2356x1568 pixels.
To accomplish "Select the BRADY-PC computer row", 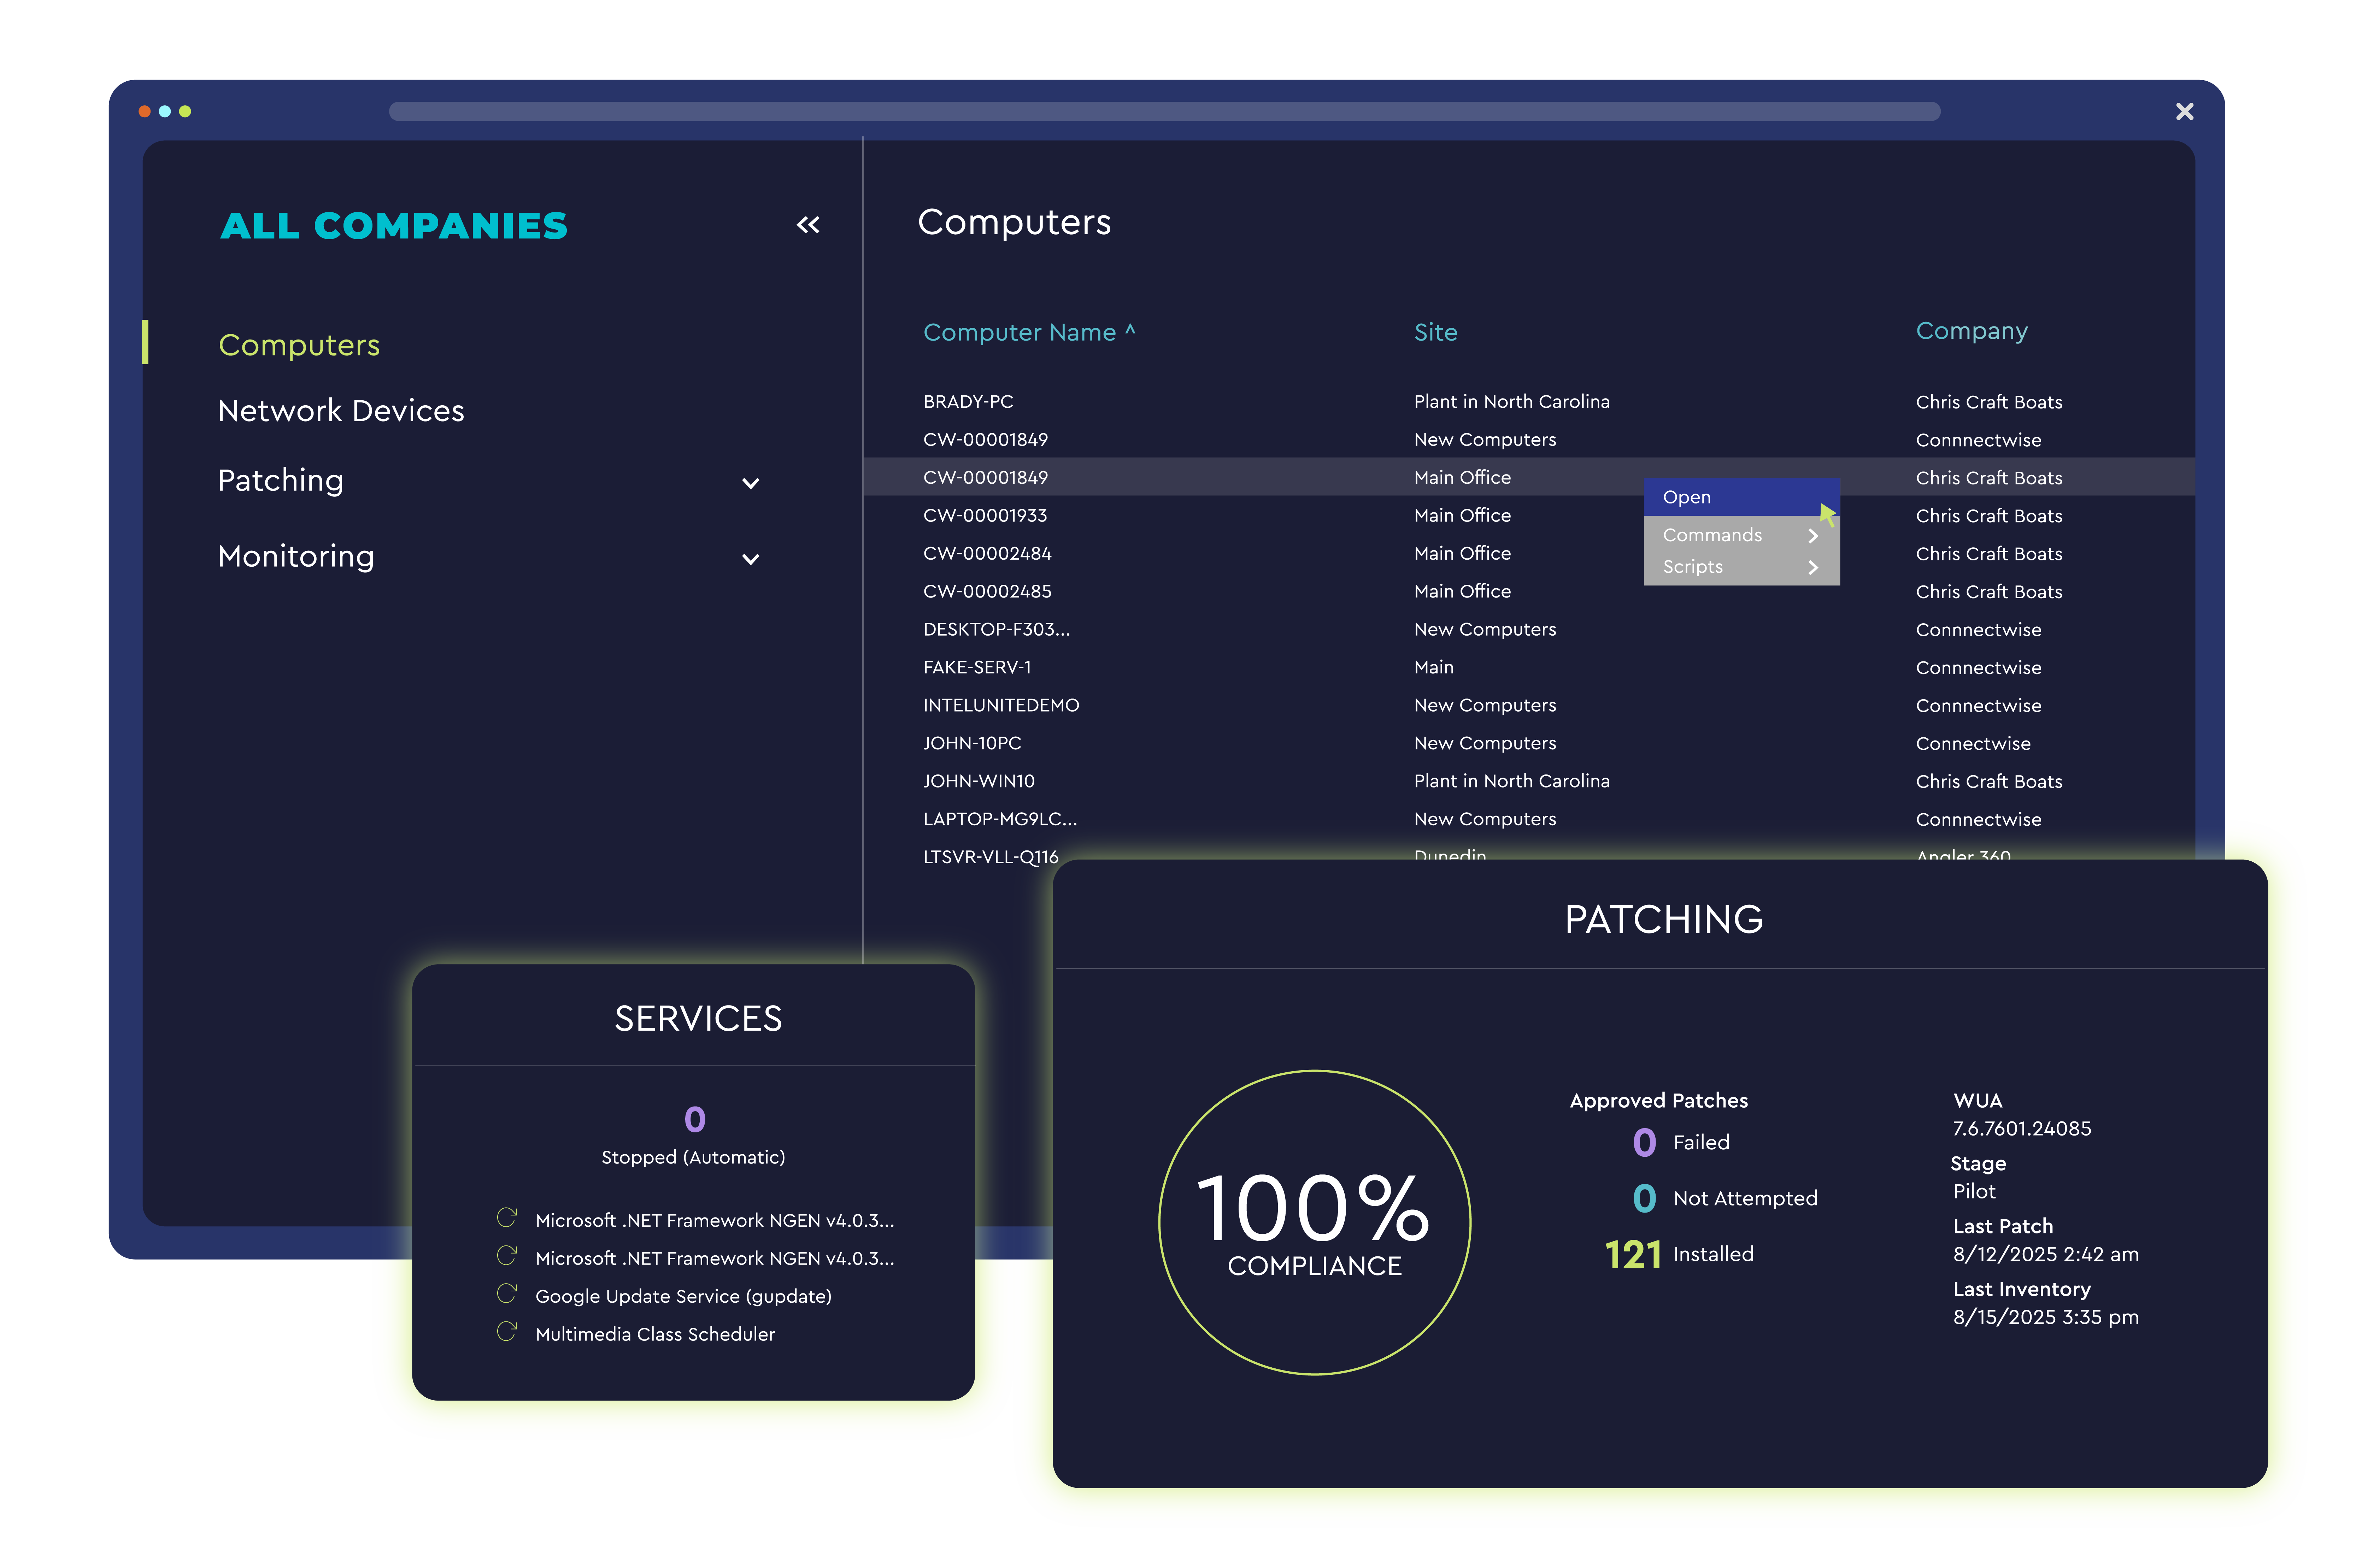I will click(x=968, y=402).
